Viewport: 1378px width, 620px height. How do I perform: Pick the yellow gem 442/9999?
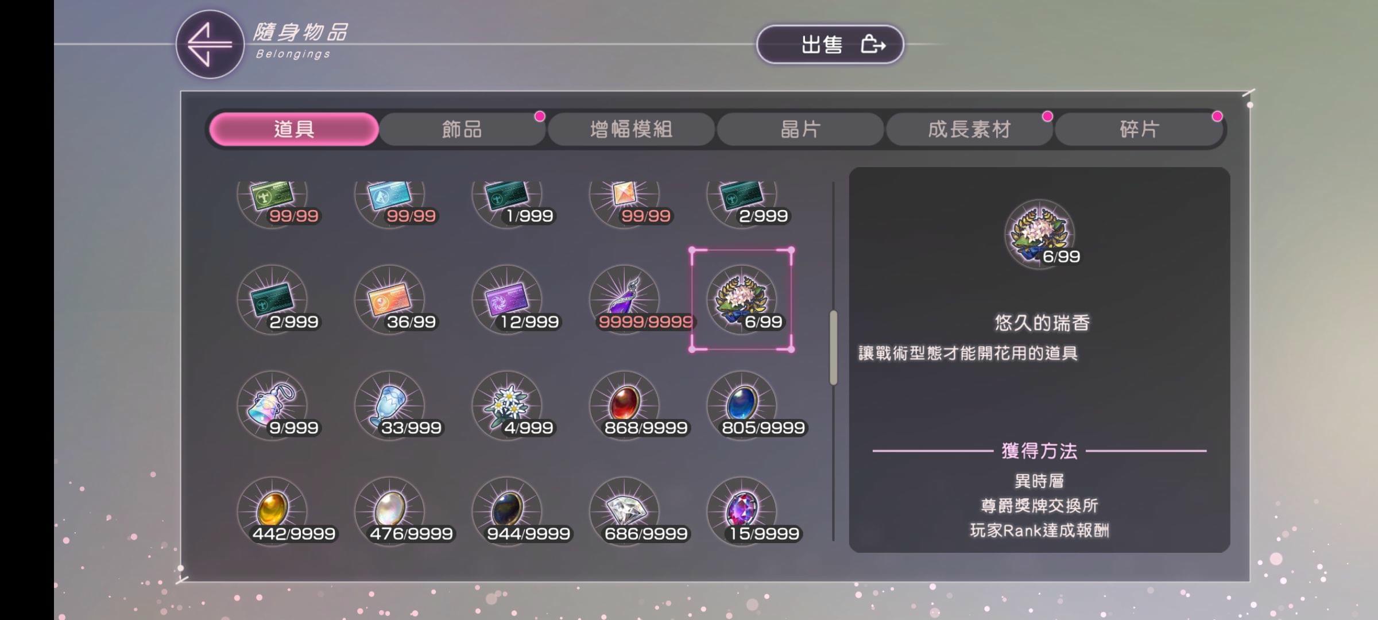(273, 511)
